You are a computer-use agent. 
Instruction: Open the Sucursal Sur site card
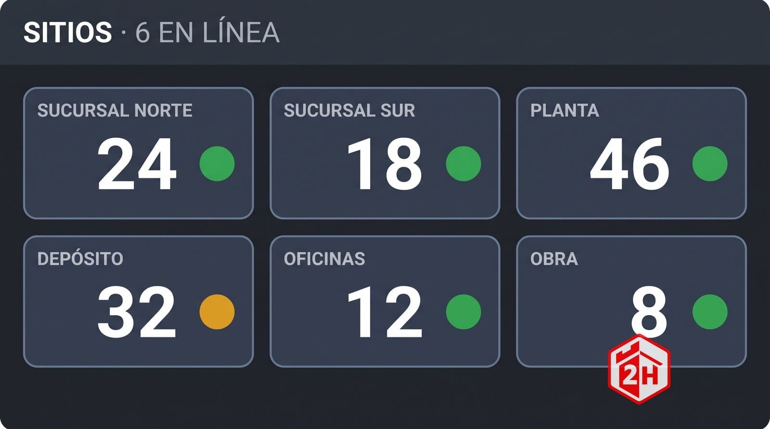[x=385, y=153]
